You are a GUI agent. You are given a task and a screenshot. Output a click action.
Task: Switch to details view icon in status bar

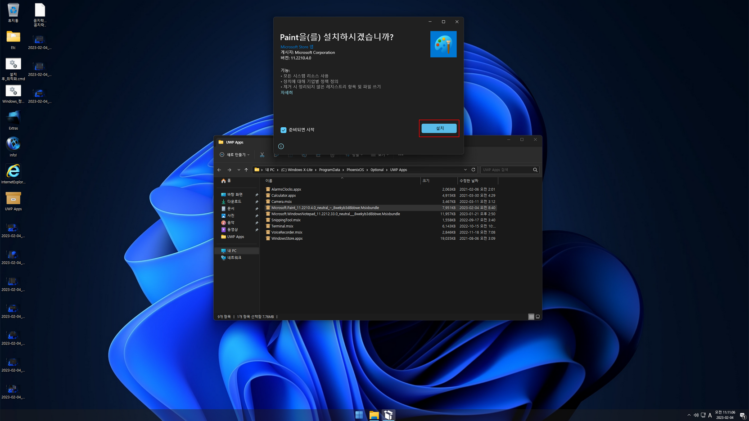pos(531,317)
